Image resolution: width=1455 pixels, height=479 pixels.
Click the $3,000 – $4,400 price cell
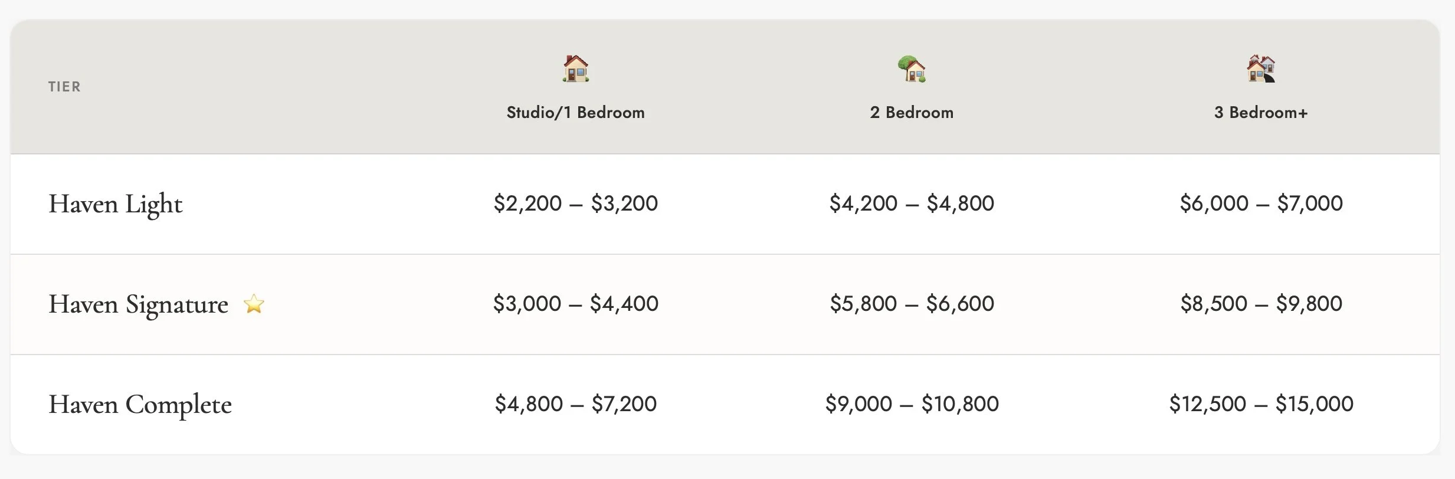[575, 304]
